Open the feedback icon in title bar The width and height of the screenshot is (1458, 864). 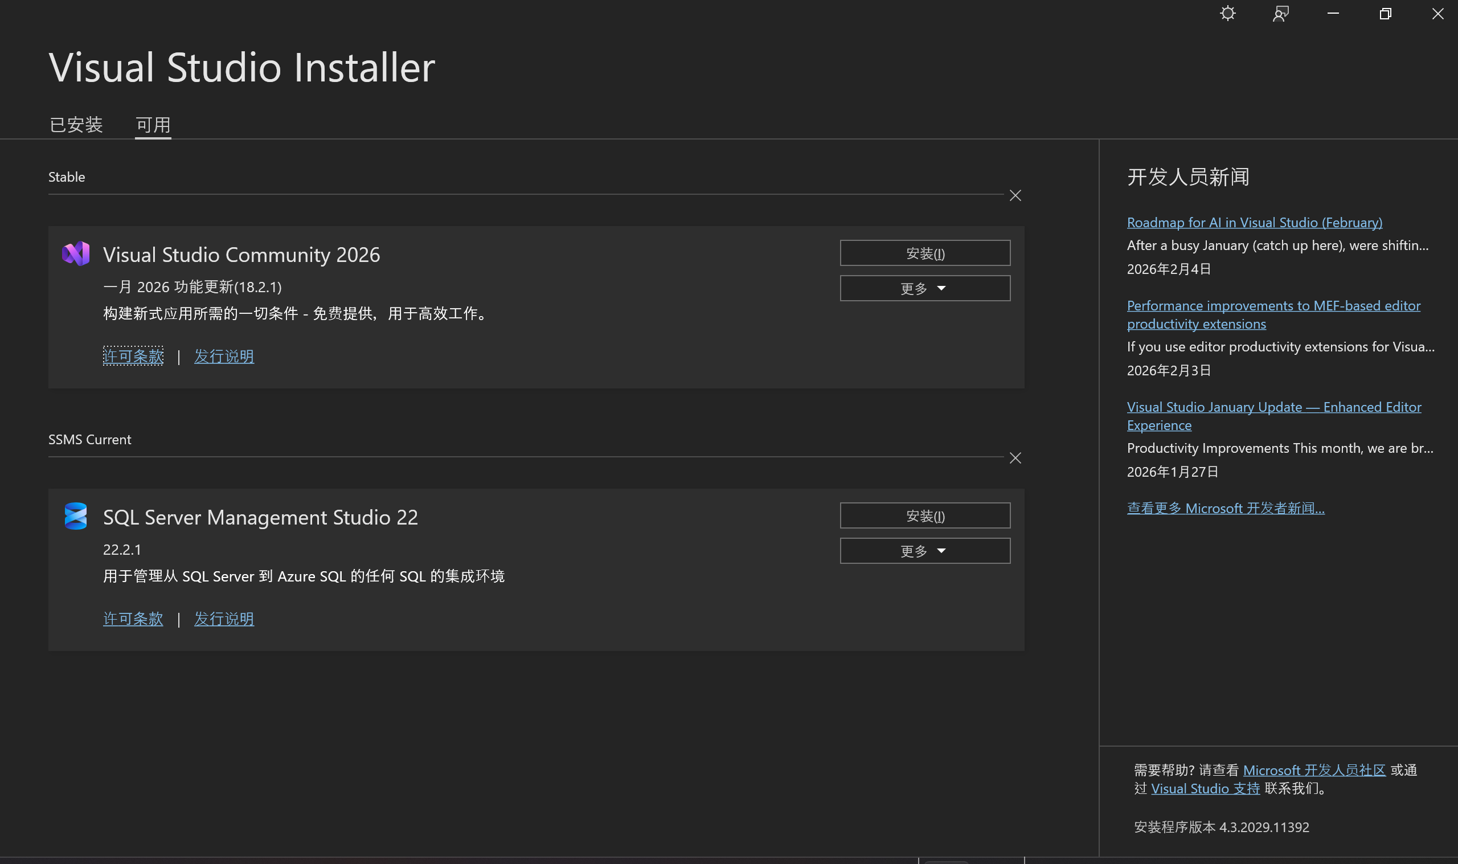coord(1280,14)
